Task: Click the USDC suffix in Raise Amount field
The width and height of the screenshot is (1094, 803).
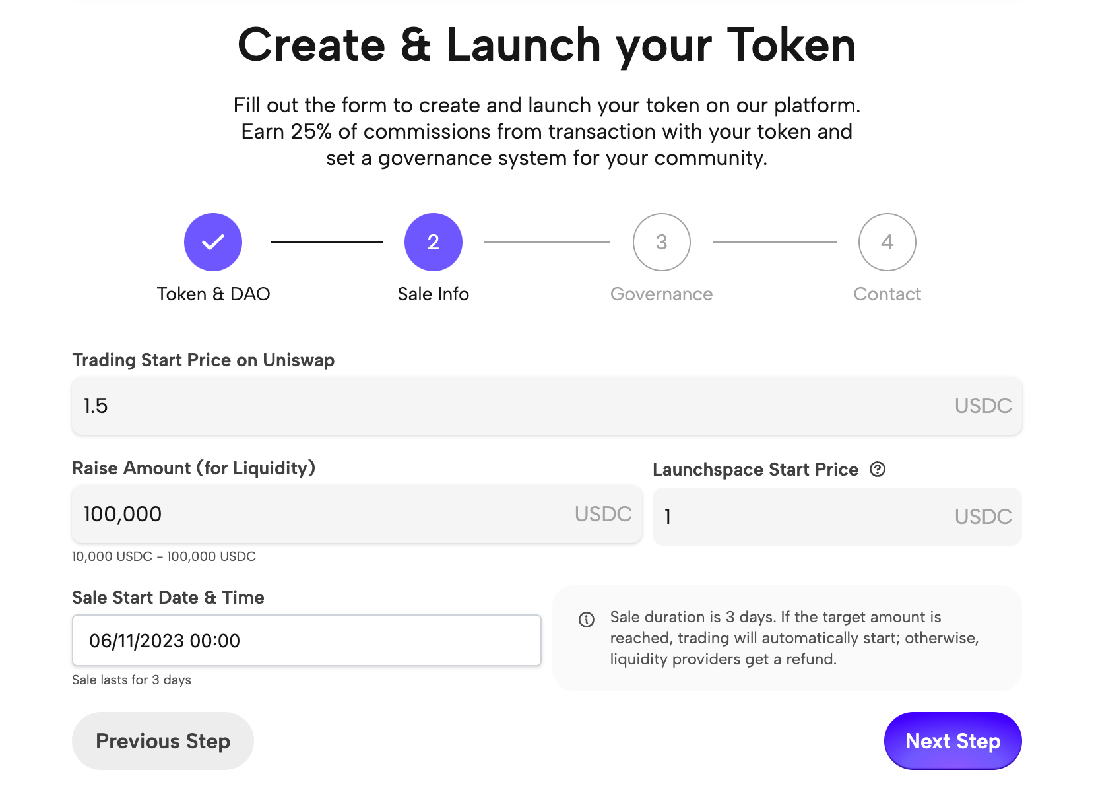Action: 603,514
